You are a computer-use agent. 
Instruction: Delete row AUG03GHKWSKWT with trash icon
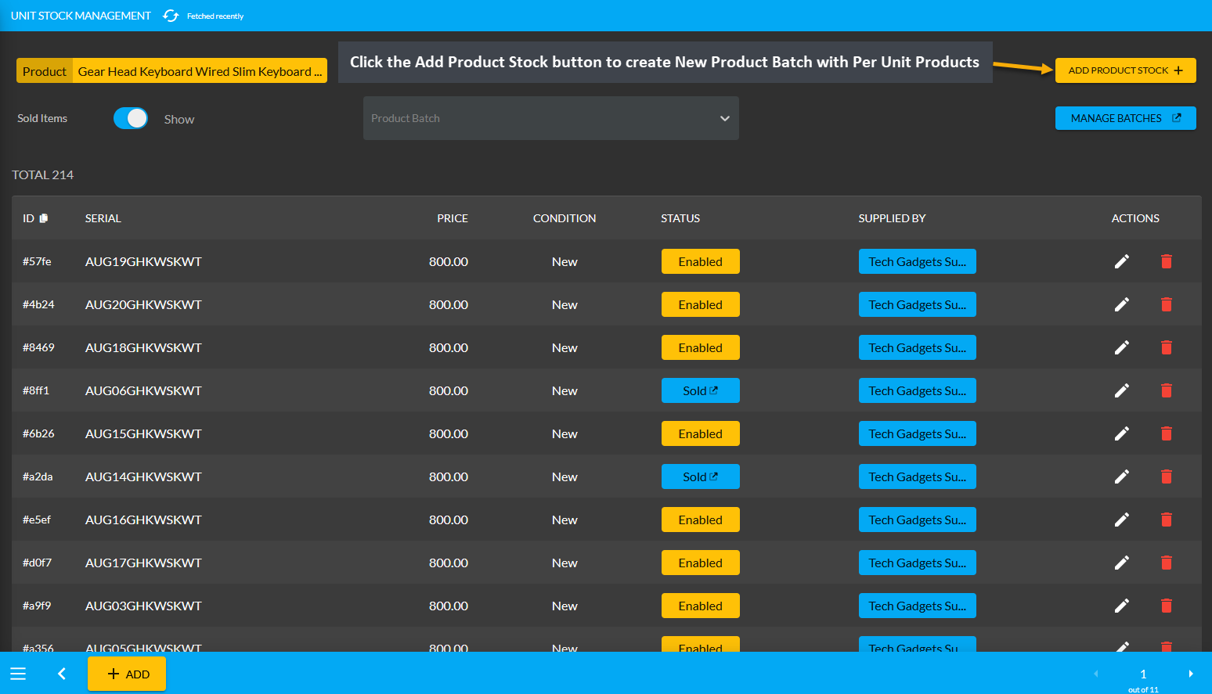pyautogui.click(x=1167, y=606)
